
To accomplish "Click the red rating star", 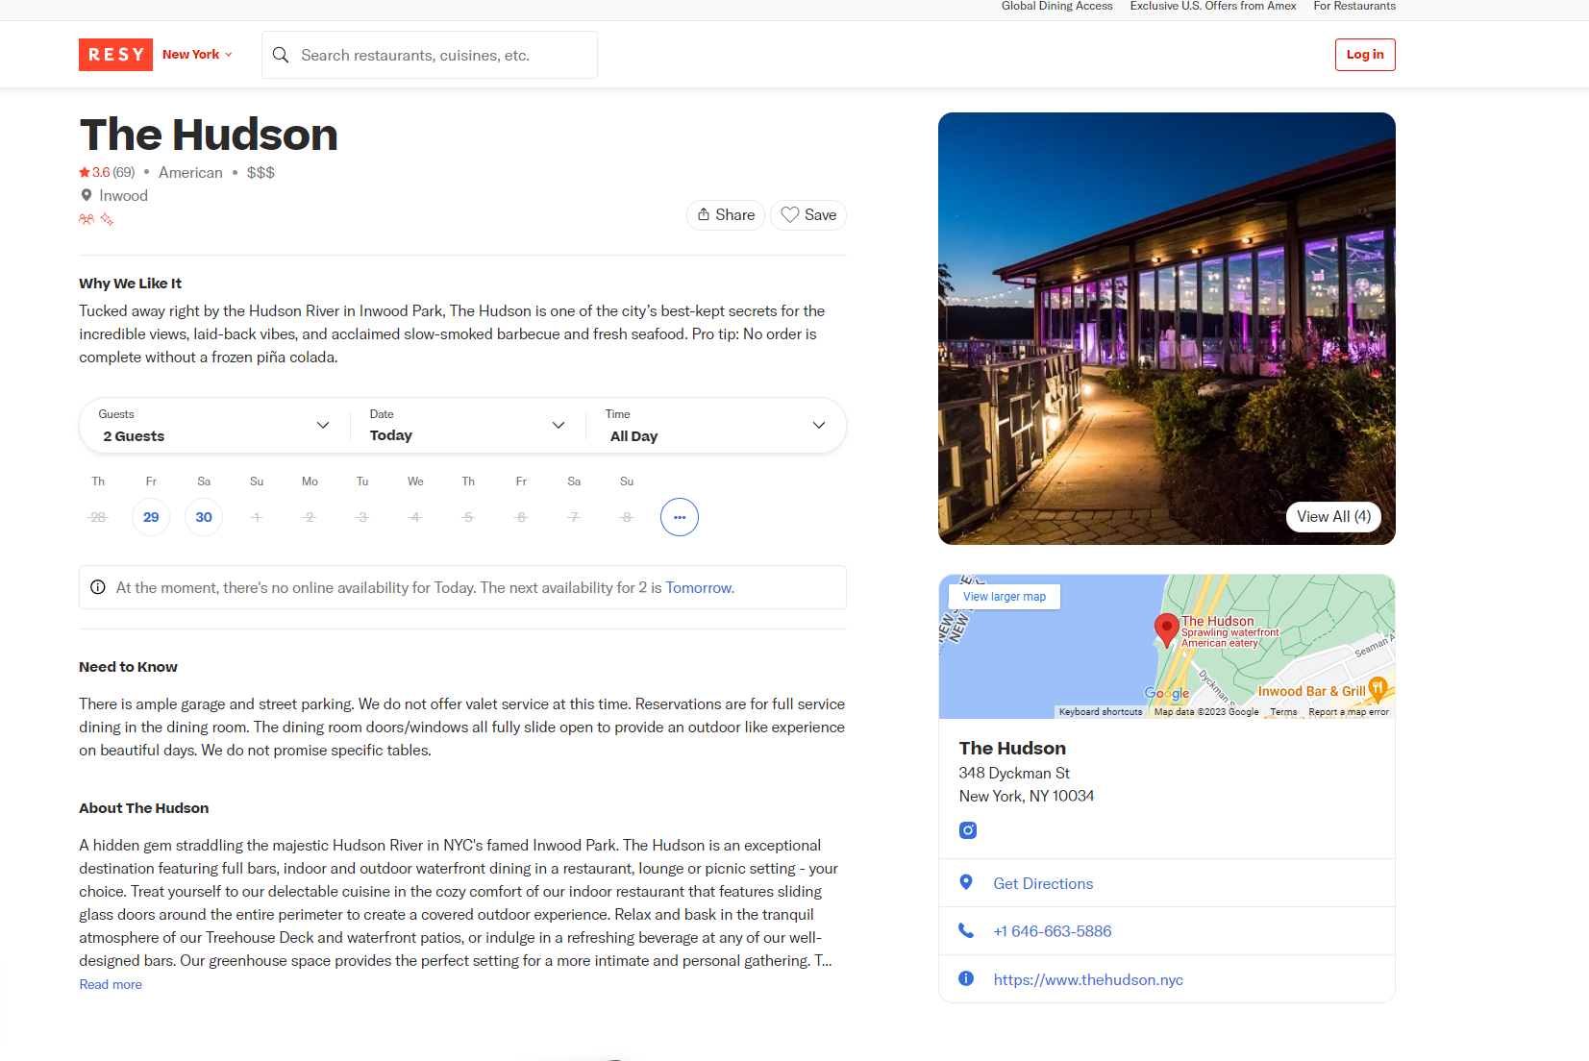I will [85, 172].
